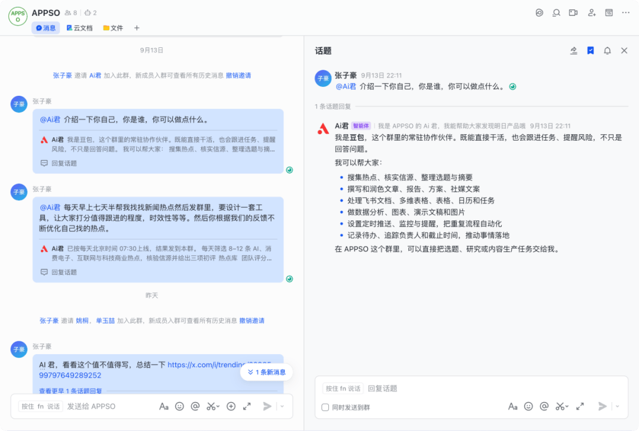Switch to the 文件 tab
639x431 pixels.
click(x=113, y=28)
